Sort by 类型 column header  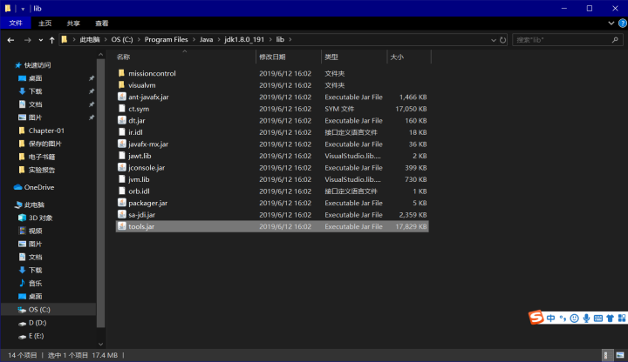click(x=331, y=57)
